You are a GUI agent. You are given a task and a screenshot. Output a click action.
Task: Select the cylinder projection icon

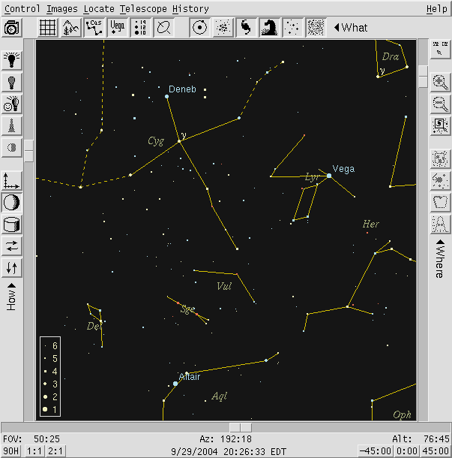(12, 224)
